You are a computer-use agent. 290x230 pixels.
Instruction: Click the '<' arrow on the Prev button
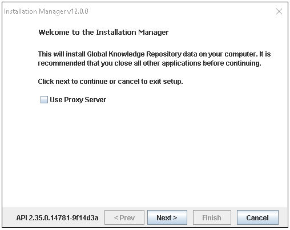coord(116,217)
